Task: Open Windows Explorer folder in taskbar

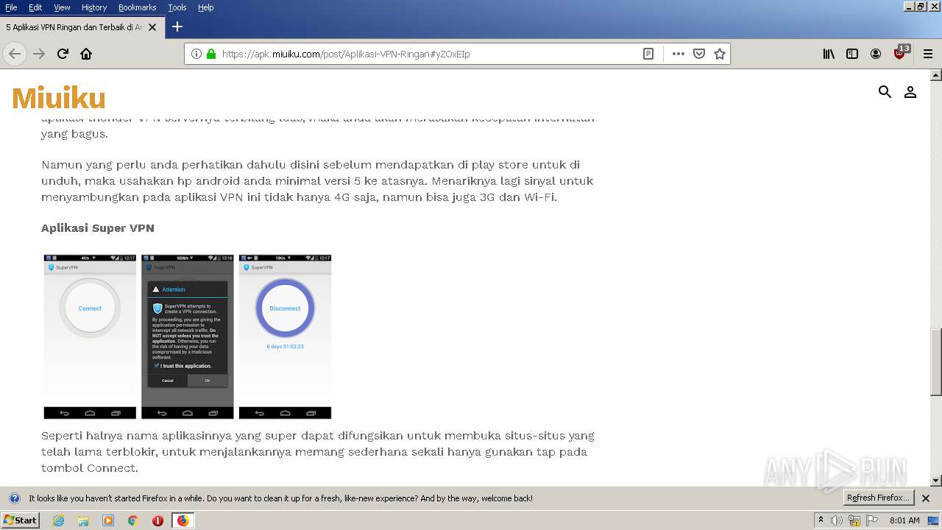Action: [83, 520]
